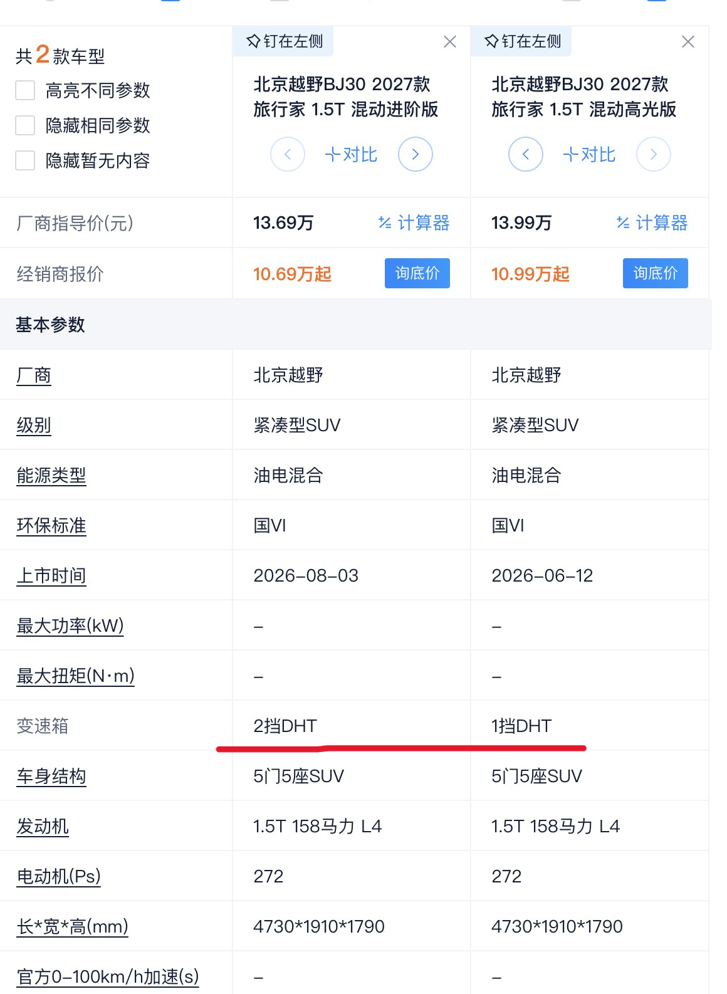Open the 发动机 parameter link
Screen dimensions: 727x994
point(43,827)
